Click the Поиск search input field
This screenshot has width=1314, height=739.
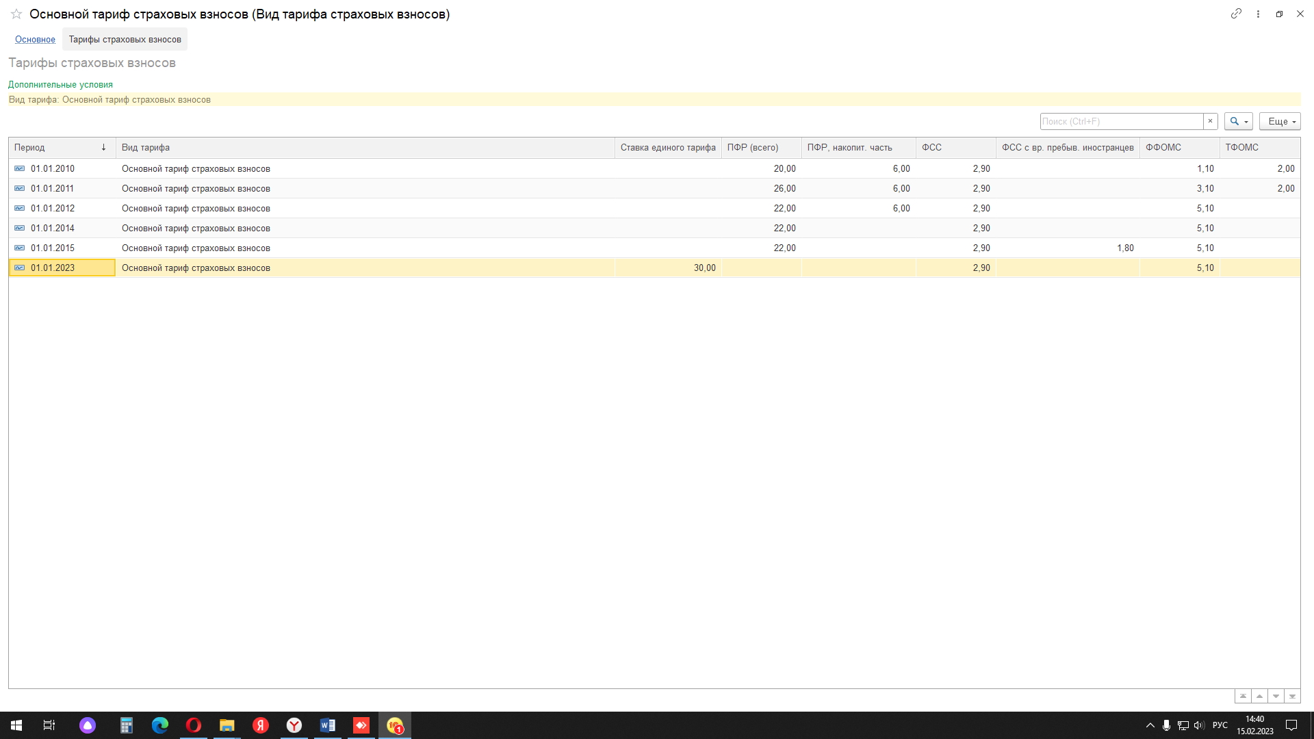click(x=1121, y=121)
